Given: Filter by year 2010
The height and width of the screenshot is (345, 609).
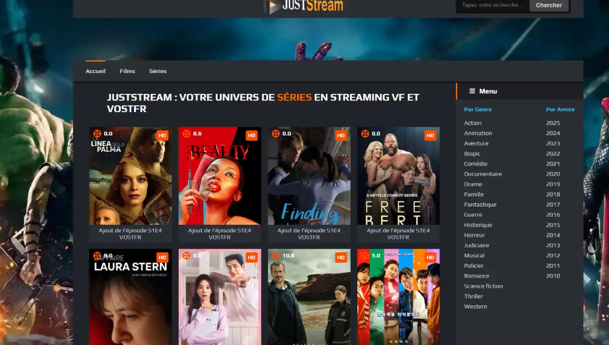Looking at the screenshot, I should (553, 276).
